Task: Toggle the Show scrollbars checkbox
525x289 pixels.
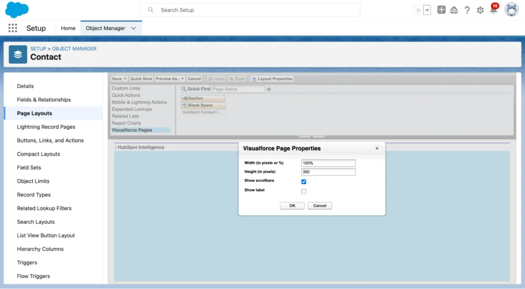Action: pyautogui.click(x=304, y=182)
